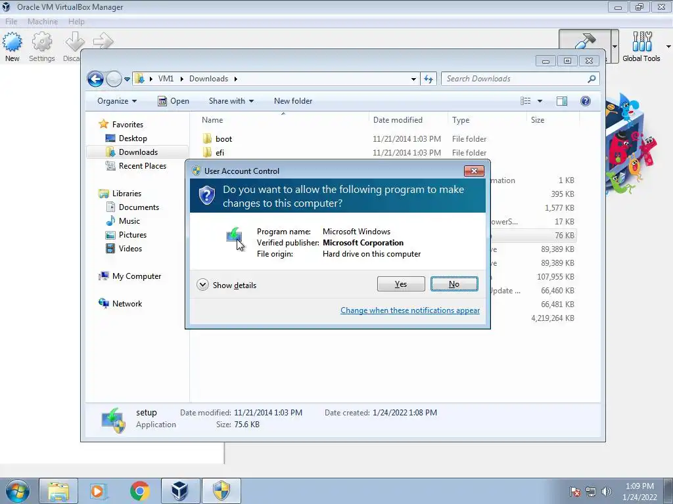
Task: Select Favorites in the navigation pane
Action: pos(128,125)
